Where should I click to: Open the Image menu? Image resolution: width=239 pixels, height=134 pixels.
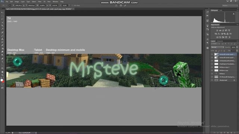click(x=17, y=1)
